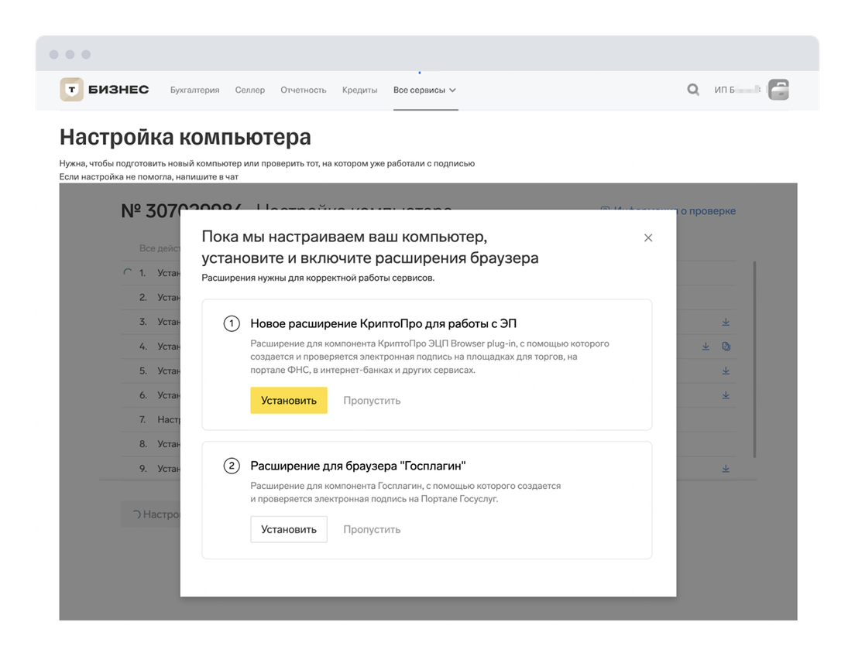Click left download icon in step 4 row

(x=706, y=347)
